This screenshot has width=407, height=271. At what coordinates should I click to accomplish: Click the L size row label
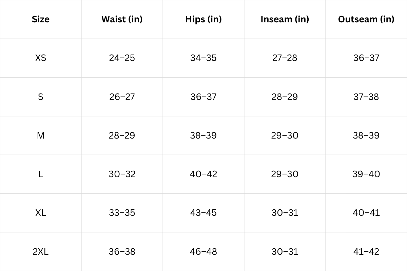41,174
